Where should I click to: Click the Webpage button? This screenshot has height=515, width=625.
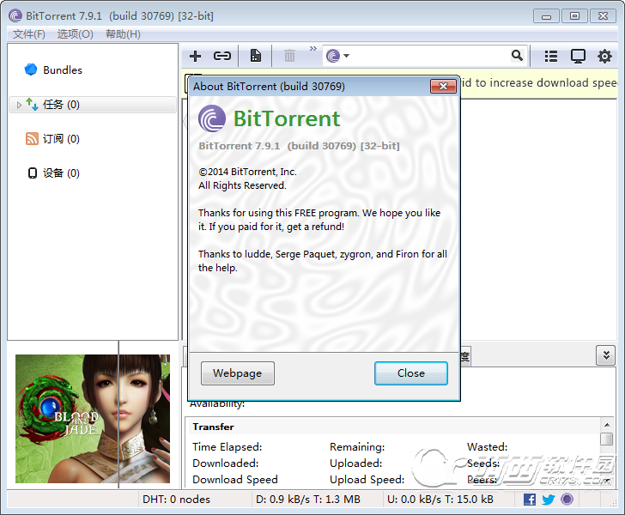tap(238, 373)
